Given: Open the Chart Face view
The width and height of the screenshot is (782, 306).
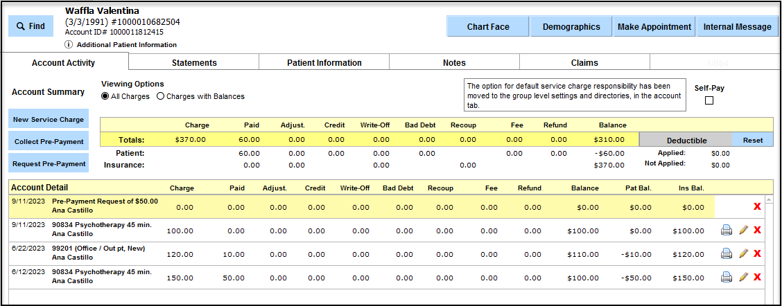Looking at the screenshot, I should point(487,27).
